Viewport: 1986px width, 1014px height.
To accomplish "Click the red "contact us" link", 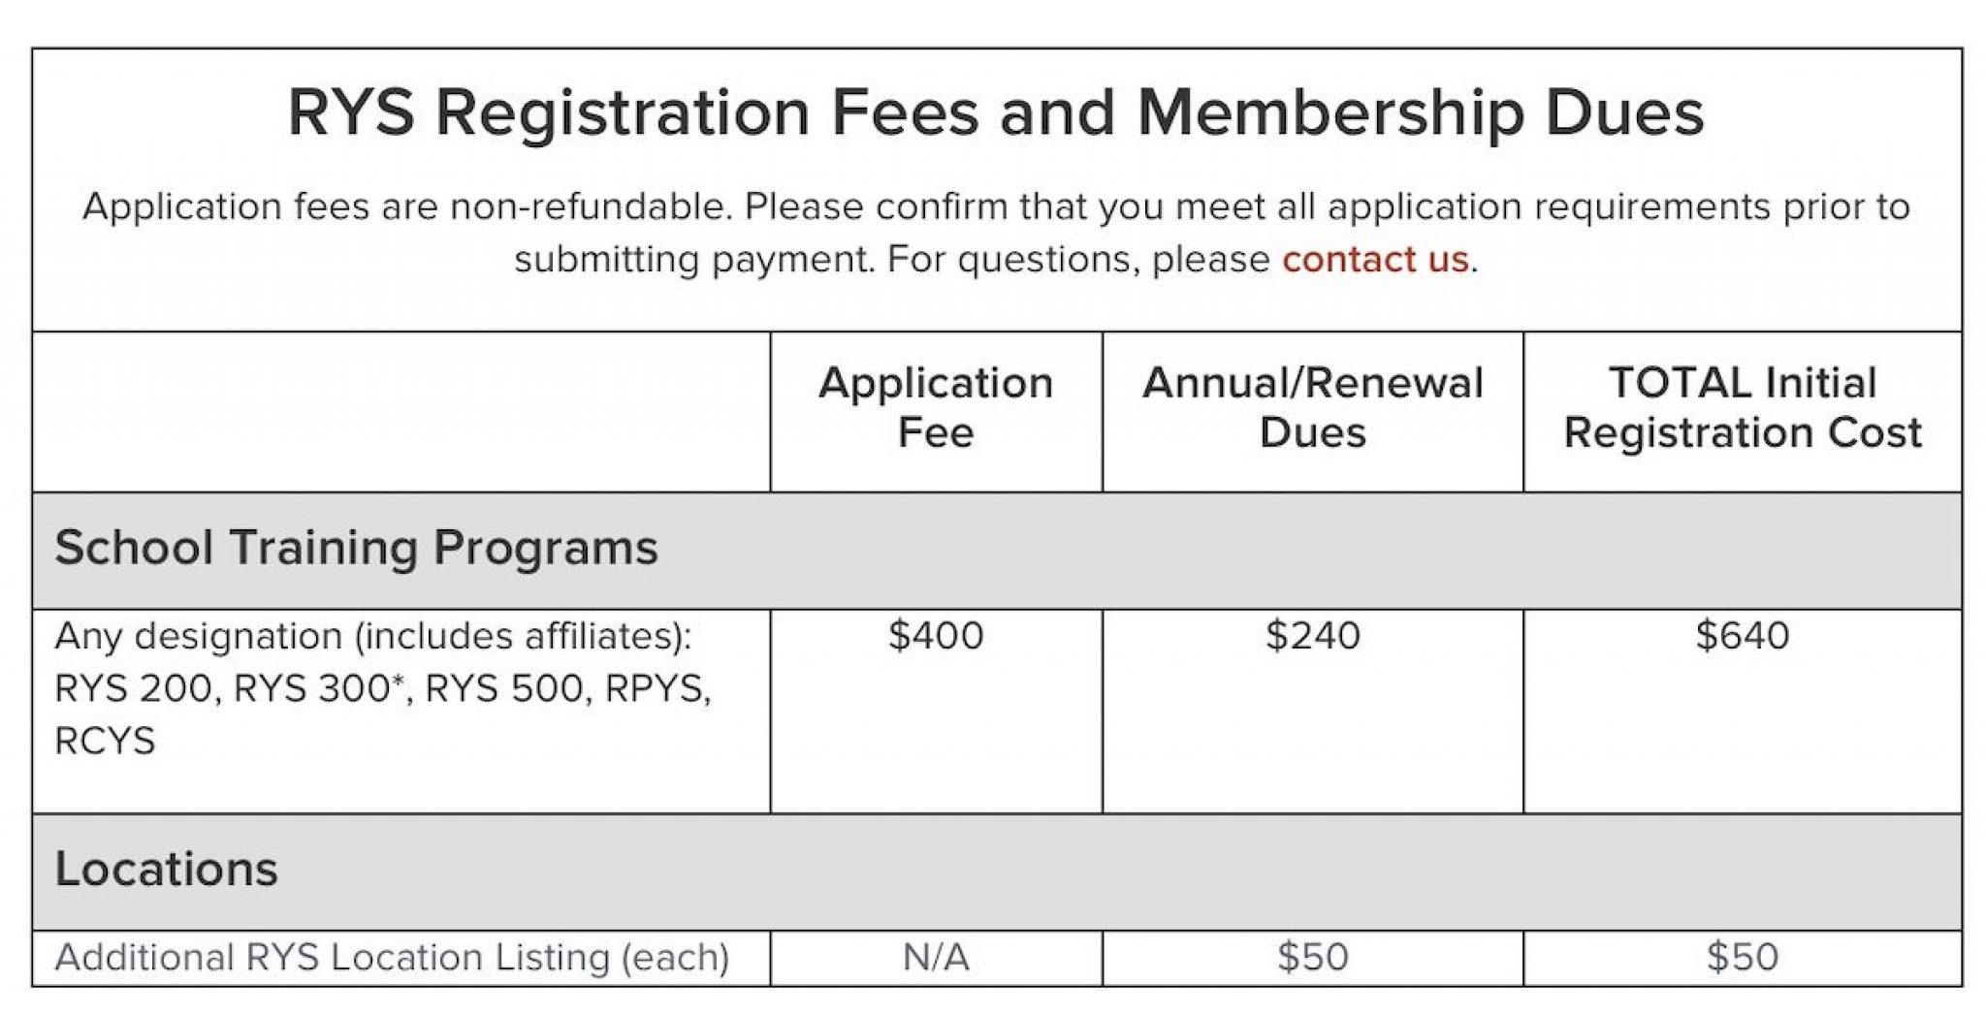I will tap(1374, 260).
